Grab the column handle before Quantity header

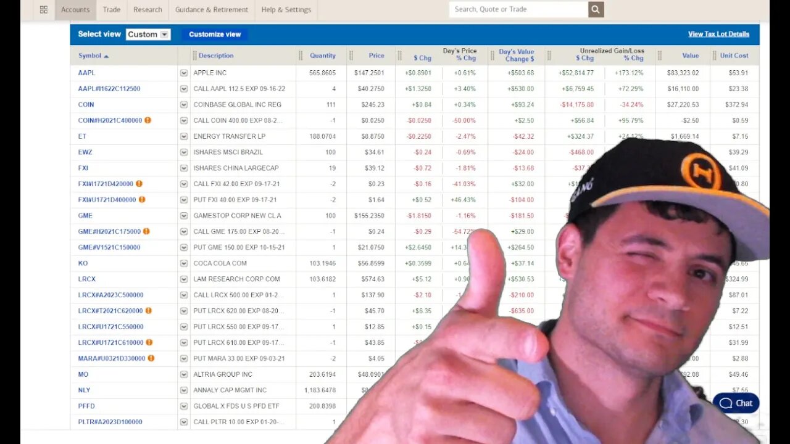(301, 55)
